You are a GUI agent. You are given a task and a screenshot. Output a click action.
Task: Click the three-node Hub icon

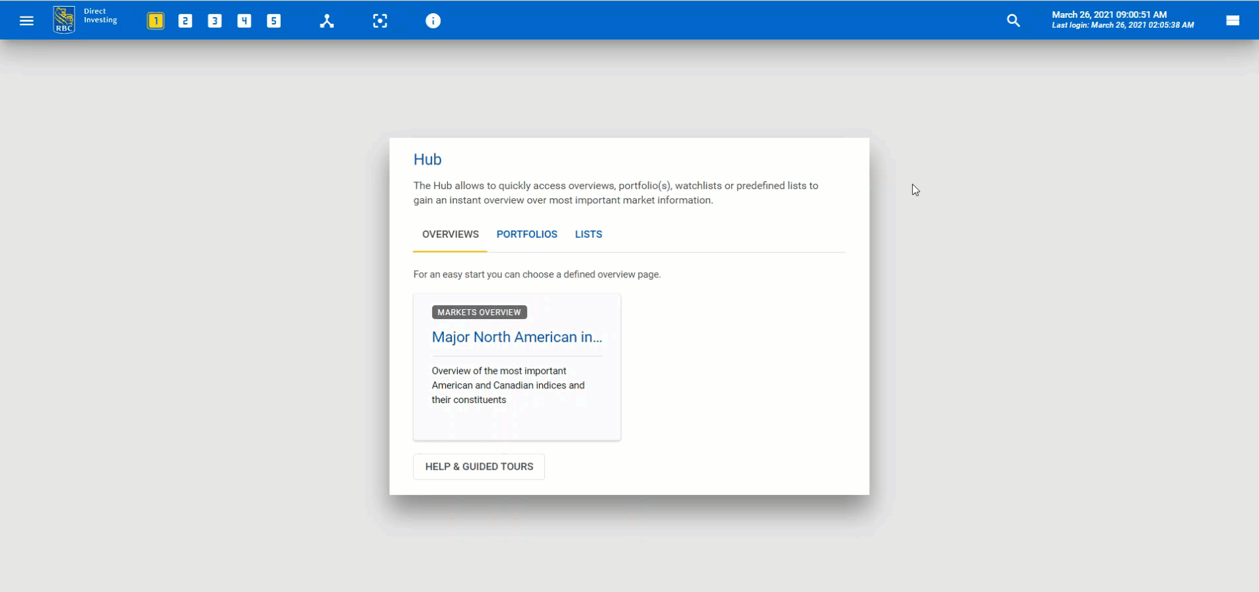point(327,21)
